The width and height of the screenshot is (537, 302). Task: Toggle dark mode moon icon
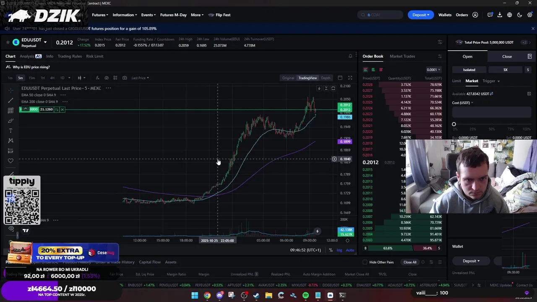tap(519, 15)
